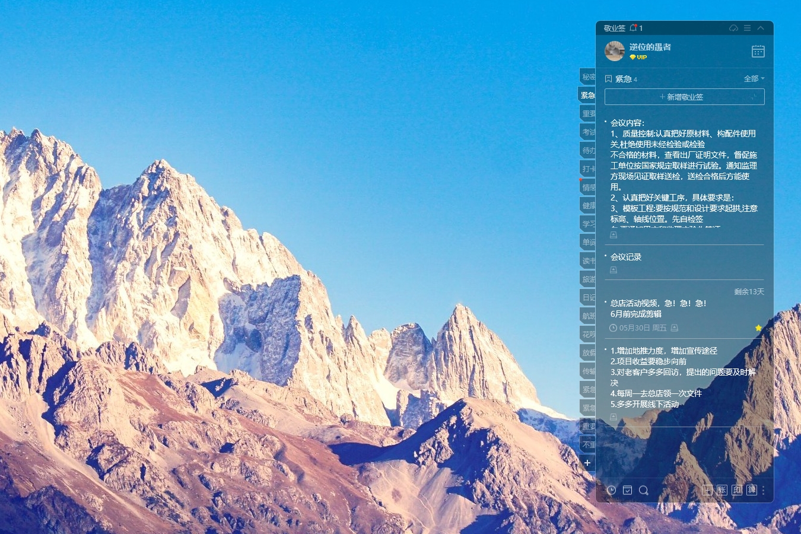Click the user avatar picture
This screenshot has height=534, width=801.
tap(615, 51)
